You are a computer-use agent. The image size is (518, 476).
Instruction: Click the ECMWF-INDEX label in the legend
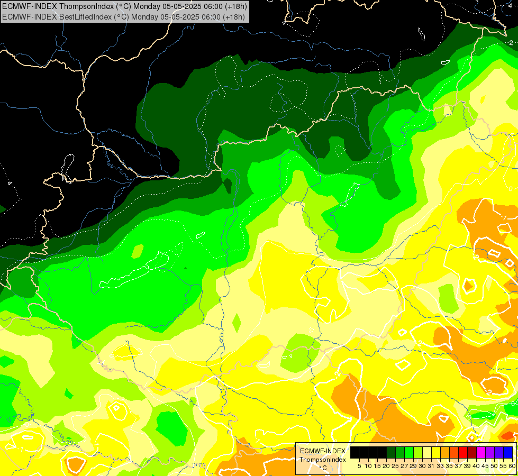click(323, 451)
